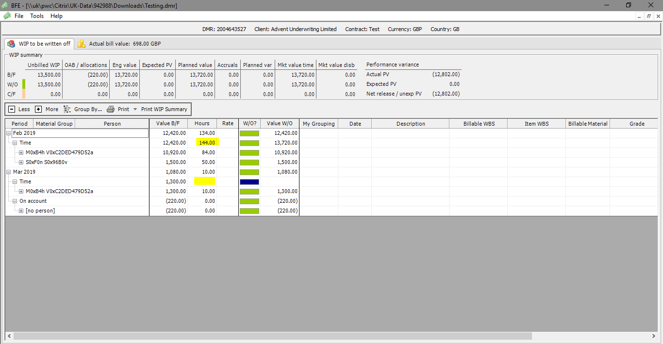
Task: Open the Tools menu
Action: (37, 16)
